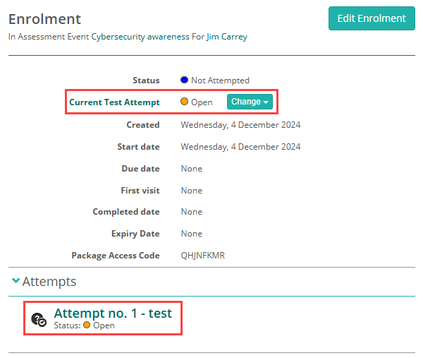Open the Cybersecurity awareness assessment event link
Viewport: 423px width, 358px height.
[134, 37]
